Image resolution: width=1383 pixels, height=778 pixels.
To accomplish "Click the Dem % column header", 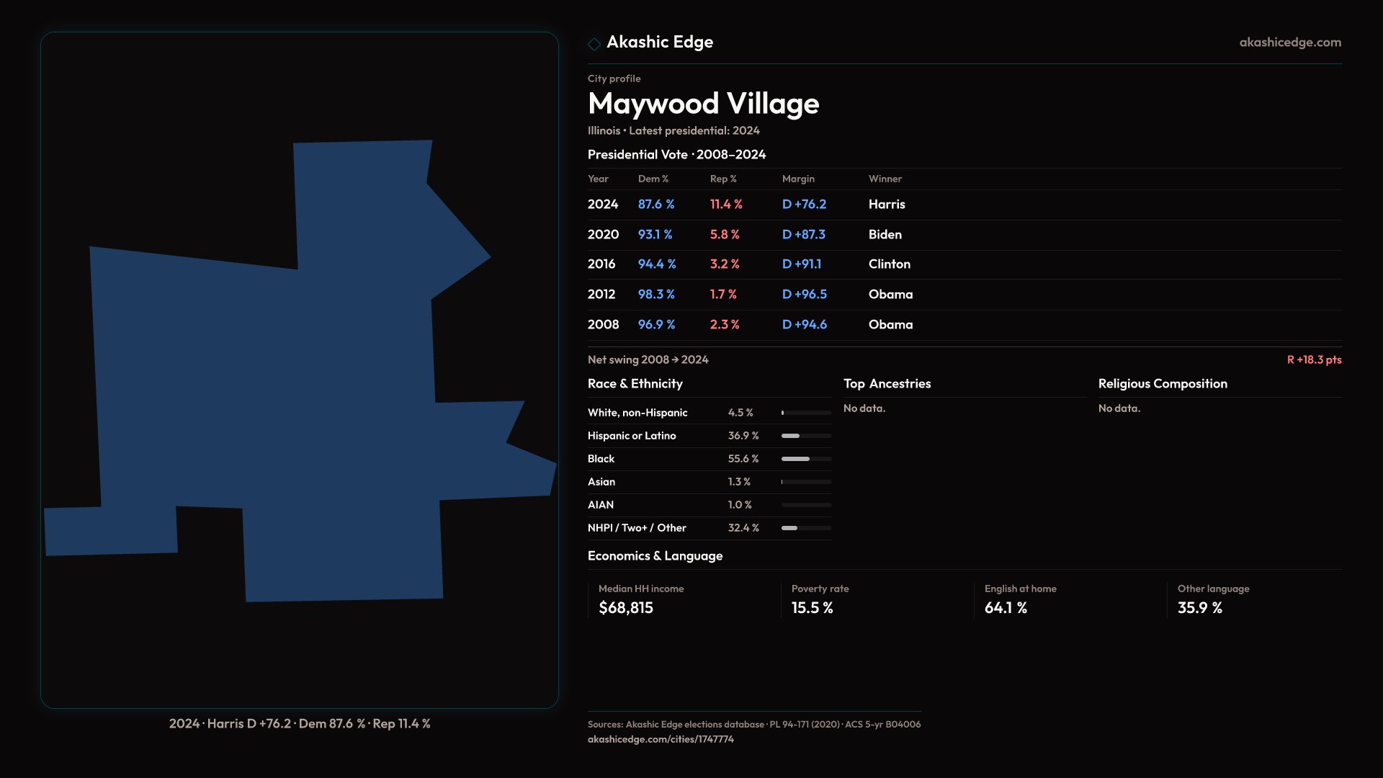I will pos(653,179).
